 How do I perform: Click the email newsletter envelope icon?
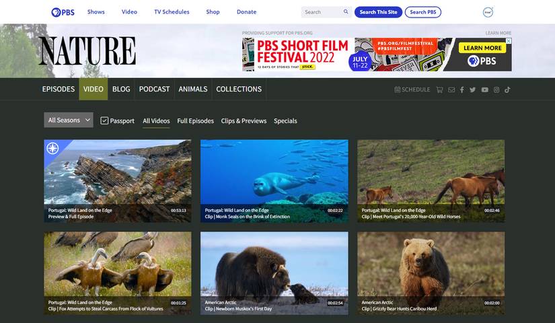(x=451, y=89)
